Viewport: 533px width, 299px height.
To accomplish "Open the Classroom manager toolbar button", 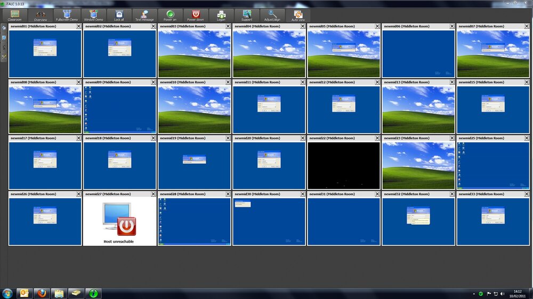I will pyautogui.click(x=14, y=15).
